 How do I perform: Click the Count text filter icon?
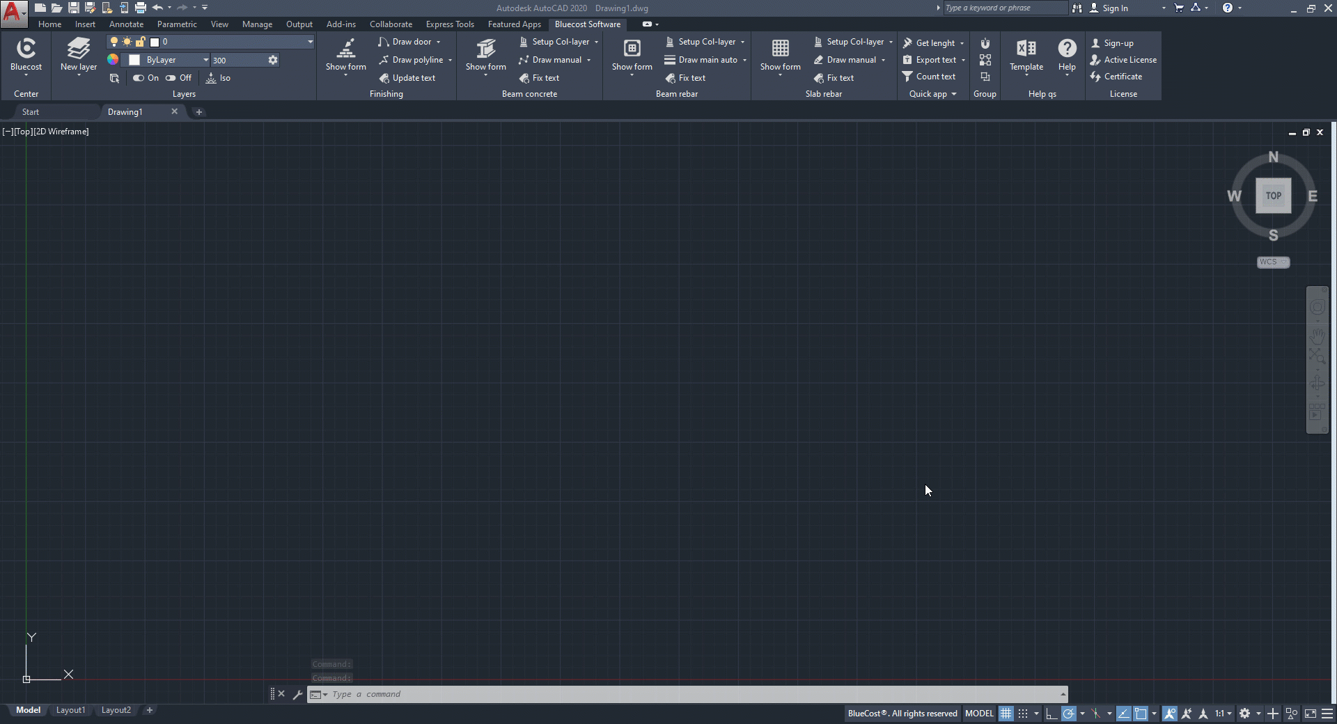[x=907, y=77]
